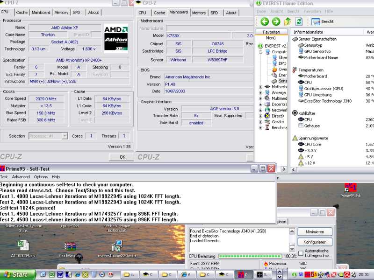Select DMI item in EVEREST tree

tap(279, 63)
